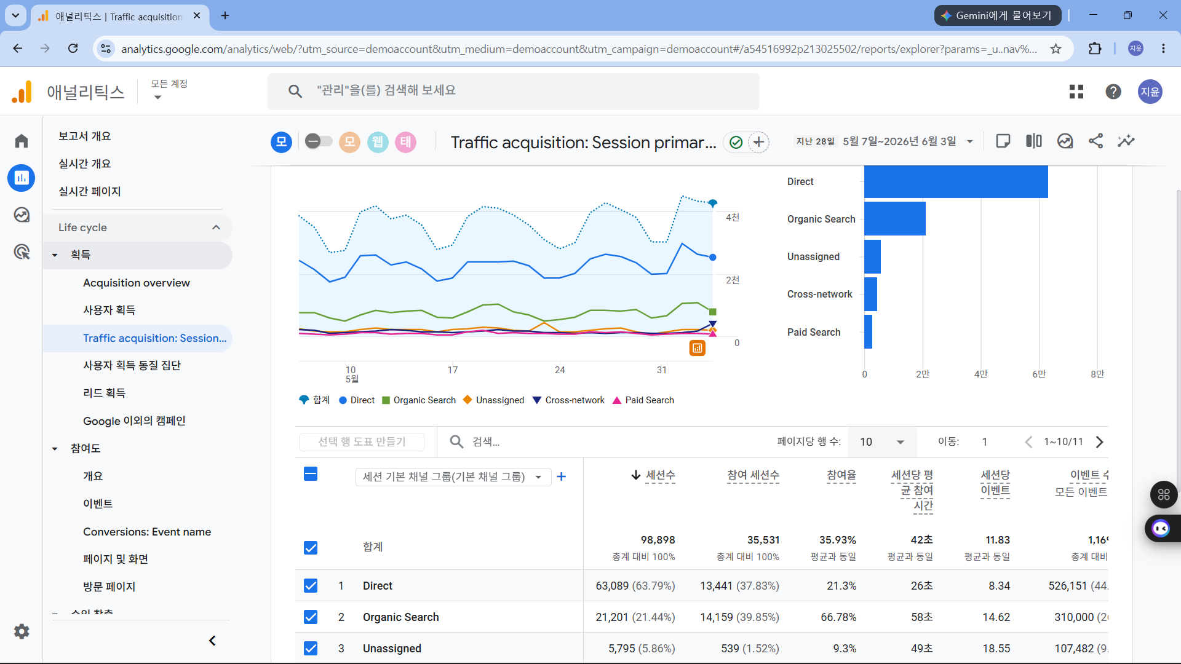Click the Unassigned bar in bar chart
Image resolution: width=1181 pixels, height=664 pixels.
[x=872, y=256]
